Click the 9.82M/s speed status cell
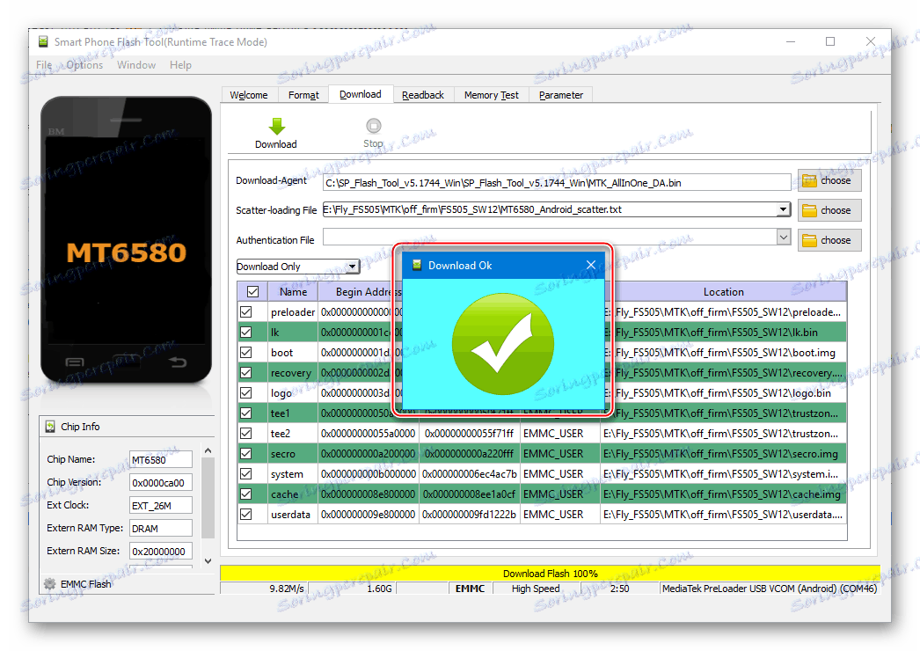The width and height of the screenshot is (920, 651). click(x=264, y=589)
